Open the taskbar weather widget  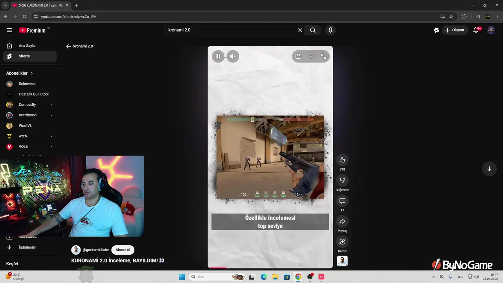(16, 277)
